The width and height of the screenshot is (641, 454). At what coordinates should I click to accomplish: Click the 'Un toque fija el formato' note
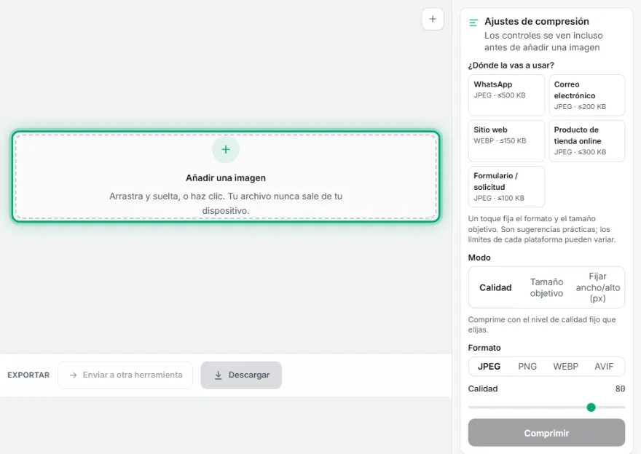542,229
